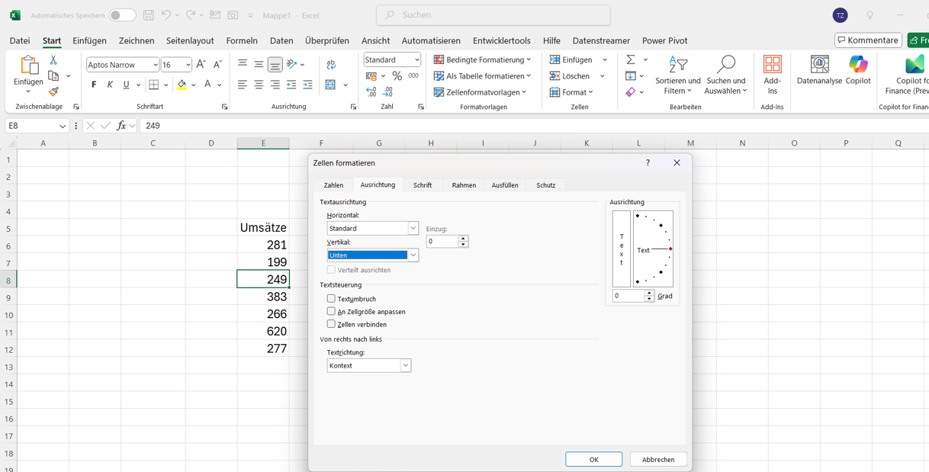This screenshot has width=929, height=472.
Task: Click the Save icon in the title bar
Action: 149,15
